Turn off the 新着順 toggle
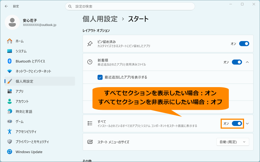 tap(237, 62)
